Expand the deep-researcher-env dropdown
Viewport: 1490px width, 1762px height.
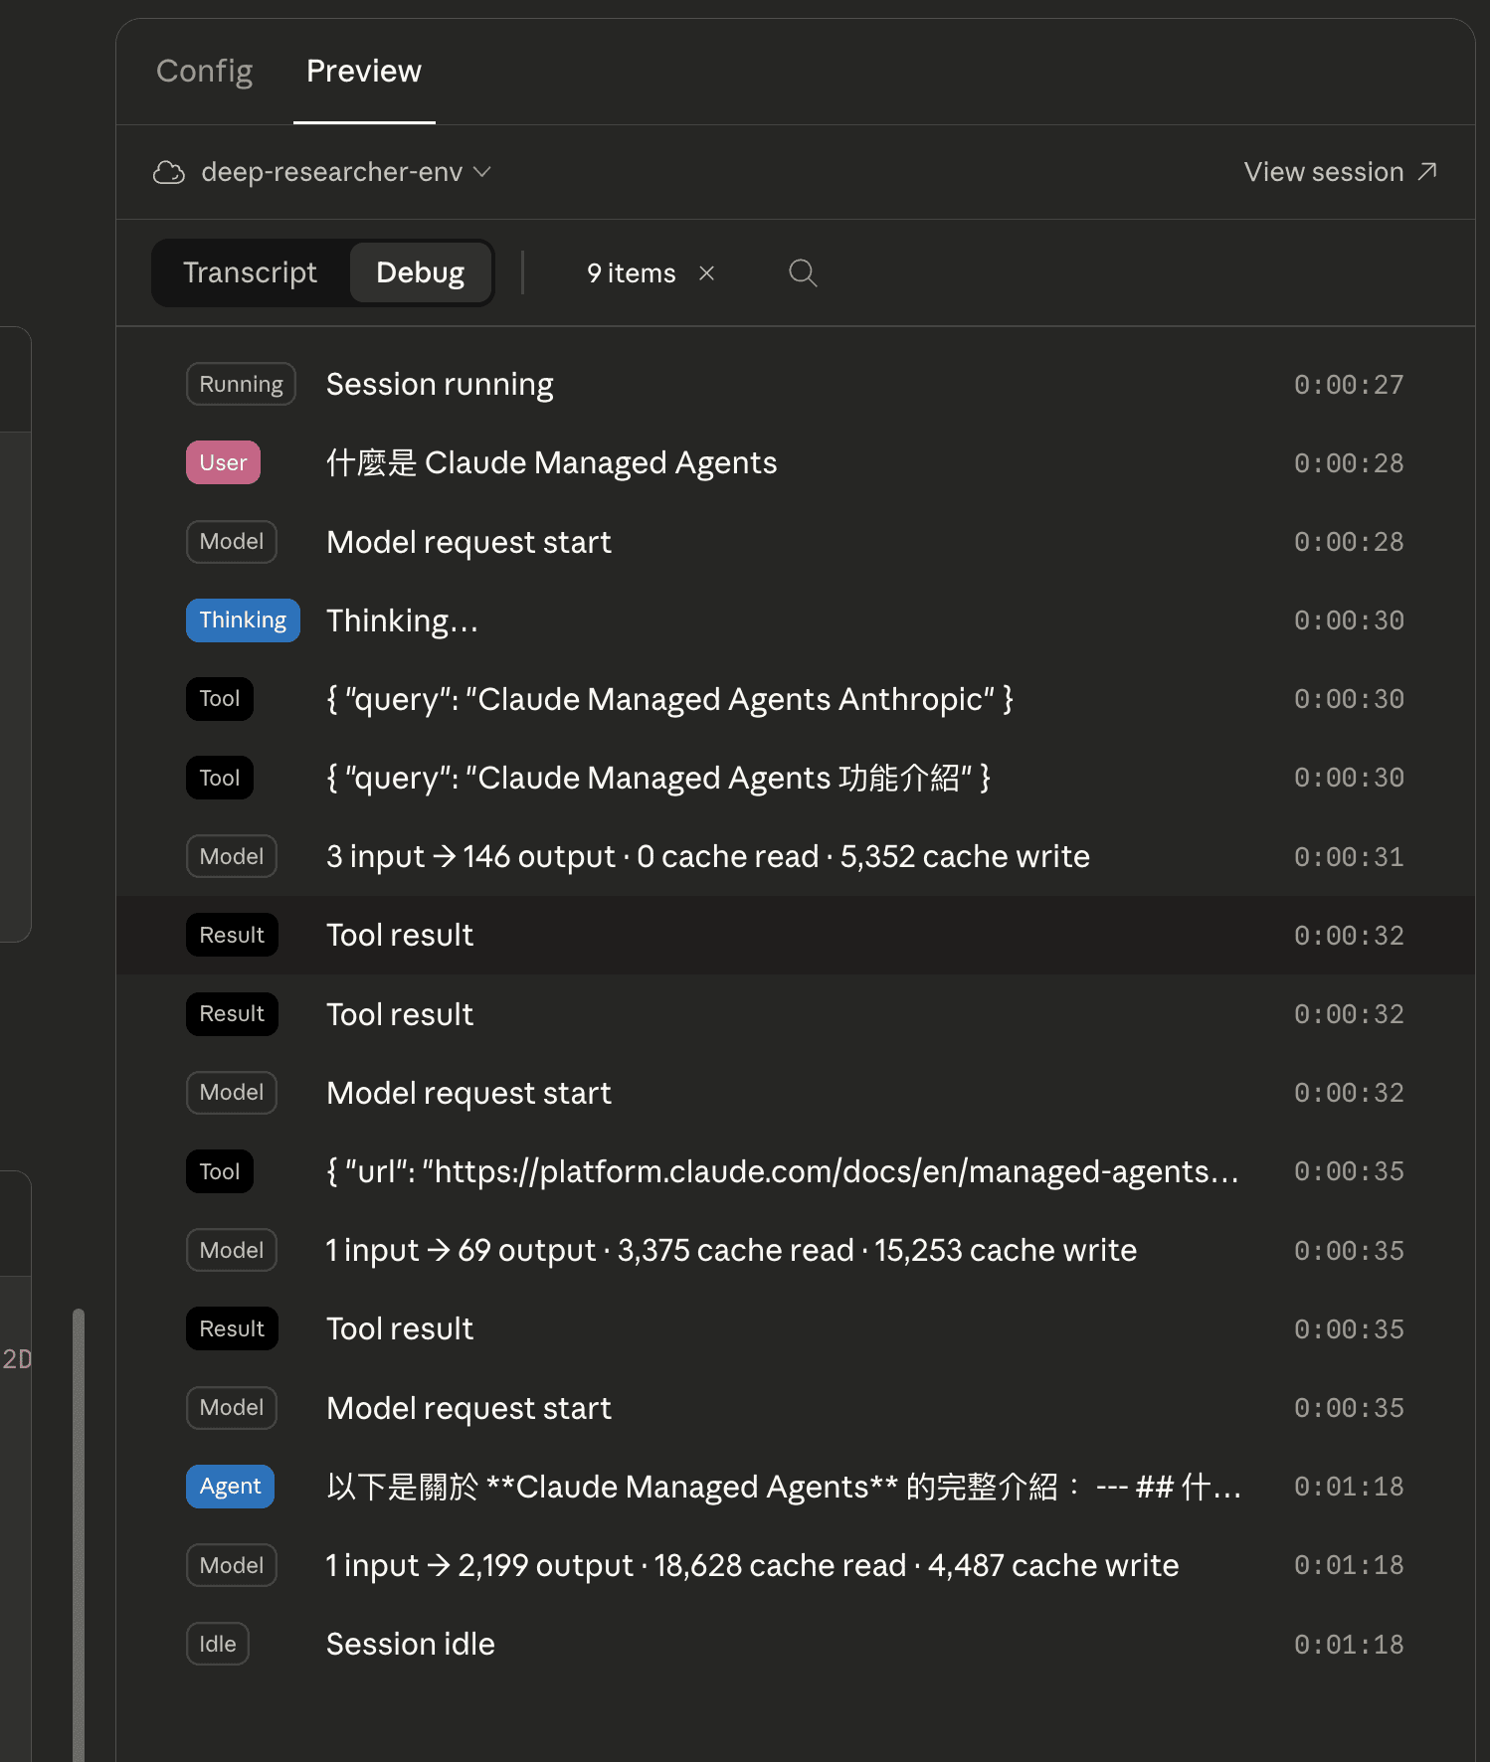(481, 172)
